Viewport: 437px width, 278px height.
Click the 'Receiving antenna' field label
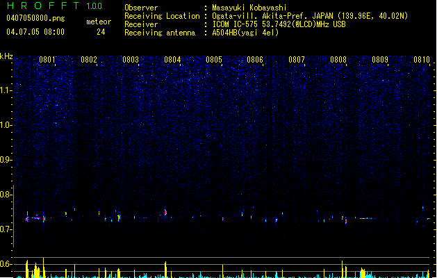[x=160, y=33]
